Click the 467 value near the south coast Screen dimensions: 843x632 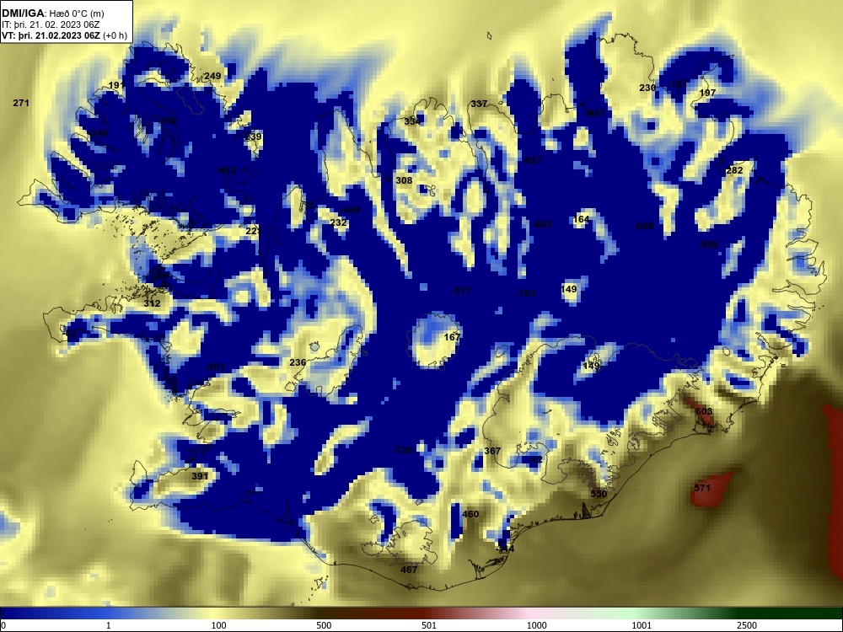coord(409,570)
